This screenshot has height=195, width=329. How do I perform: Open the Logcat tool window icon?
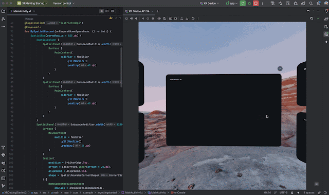(x=3, y=163)
